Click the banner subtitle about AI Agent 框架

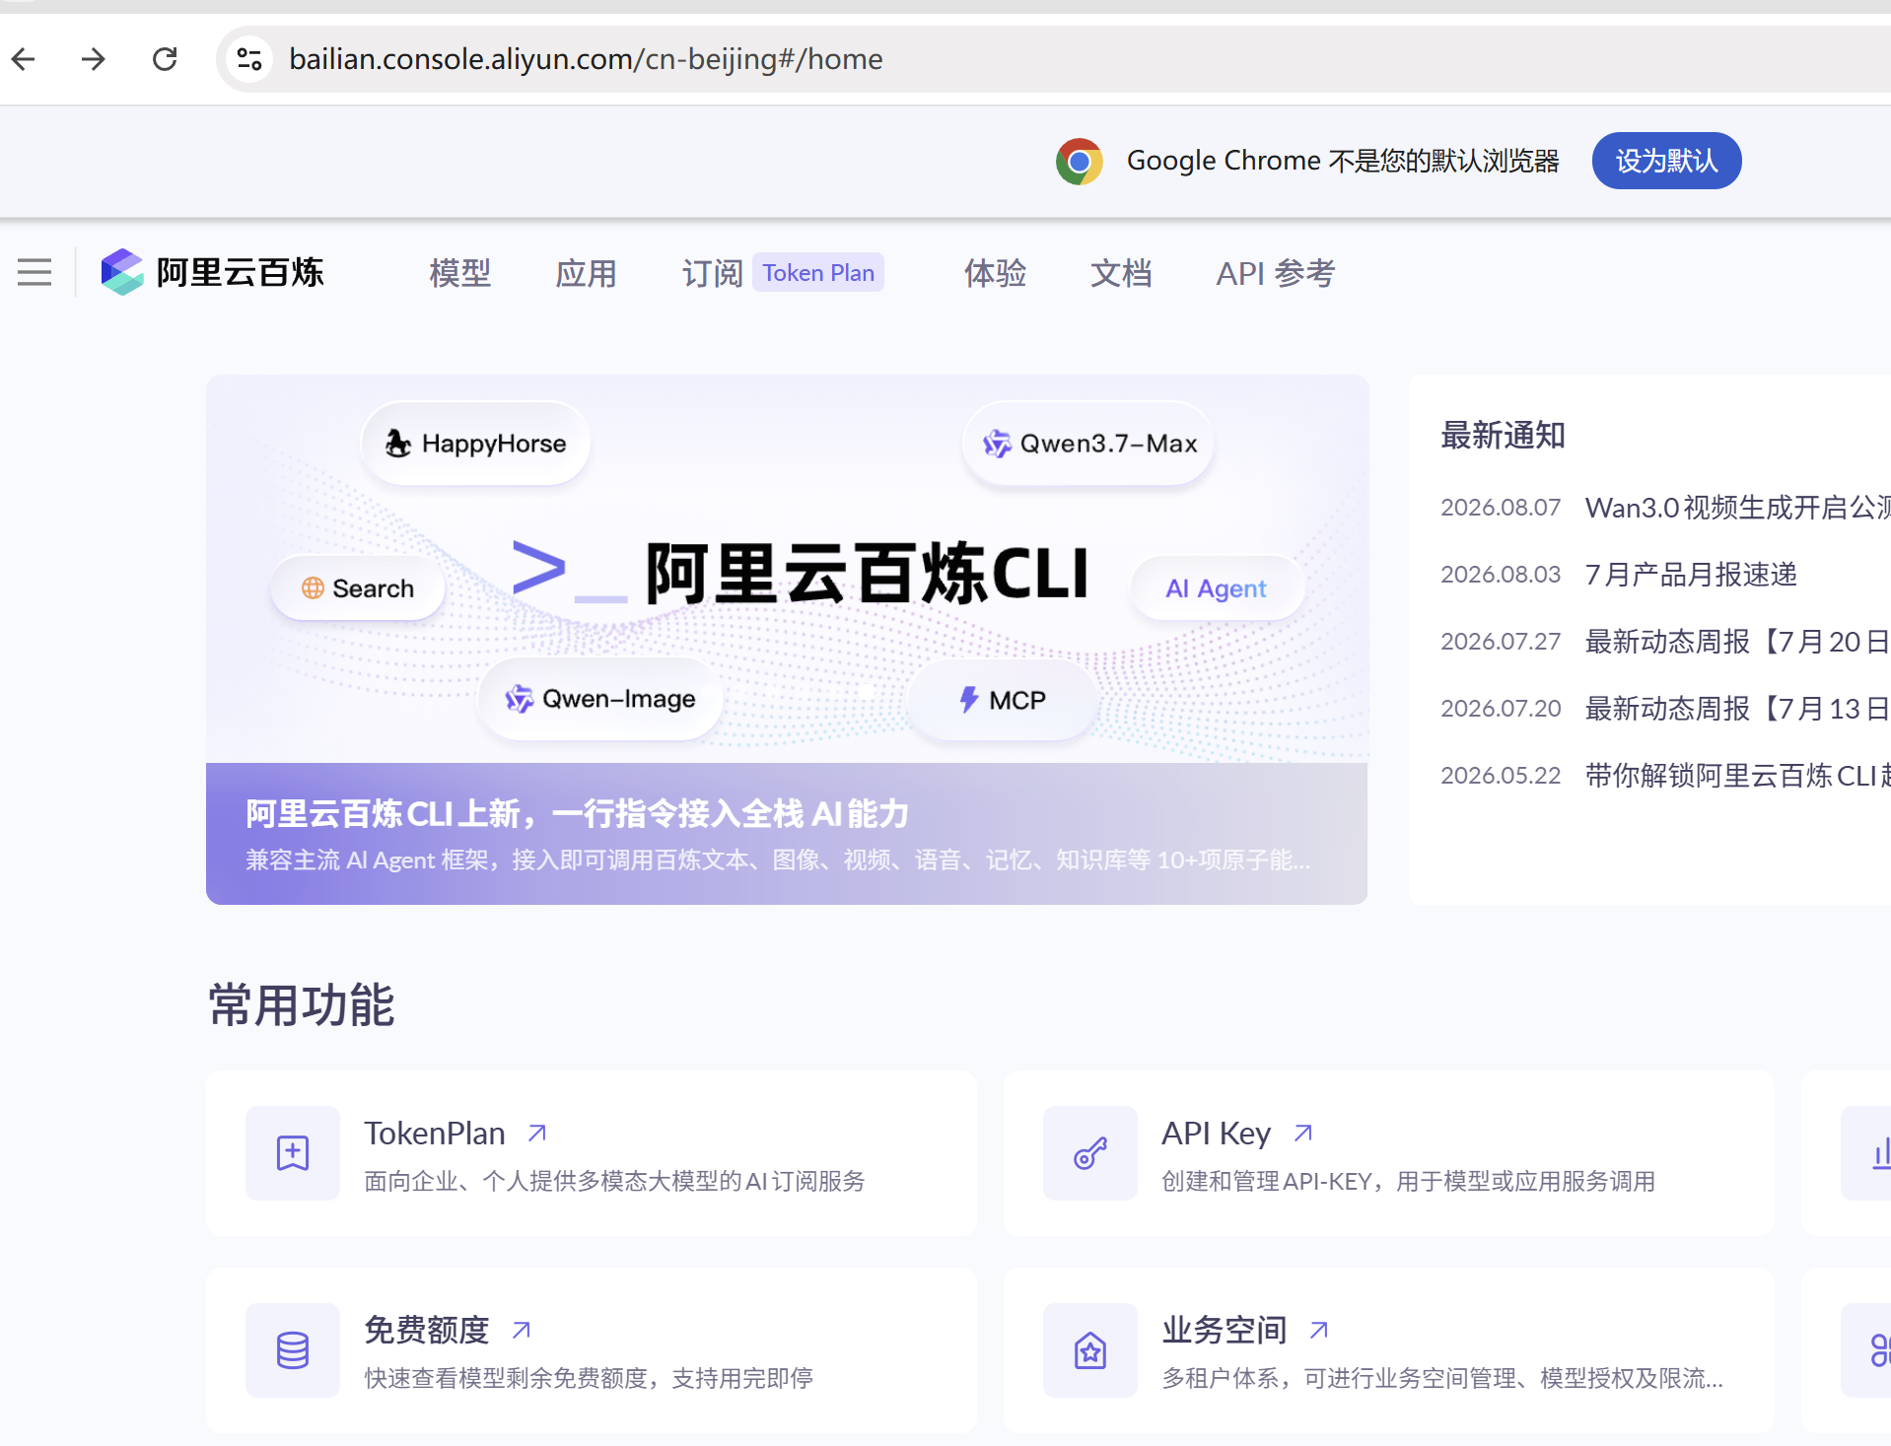point(778,861)
